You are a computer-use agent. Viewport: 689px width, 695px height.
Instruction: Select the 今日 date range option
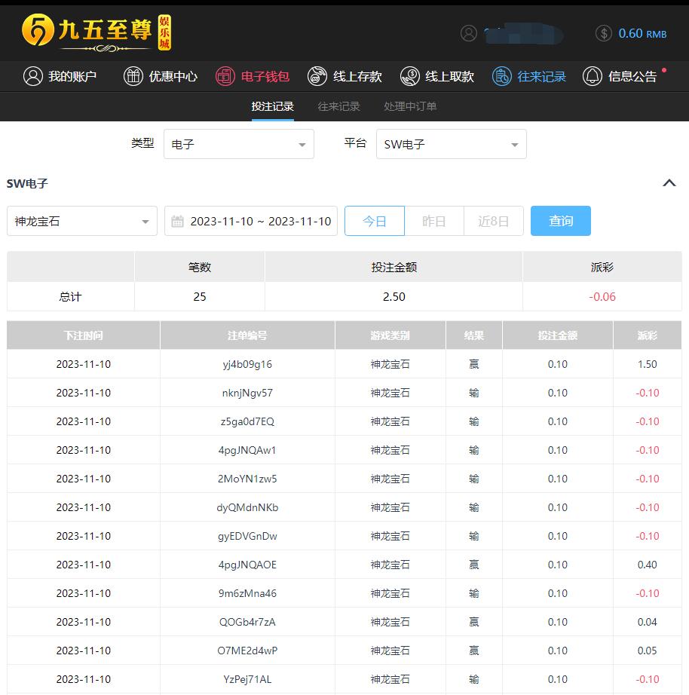(375, 221)
